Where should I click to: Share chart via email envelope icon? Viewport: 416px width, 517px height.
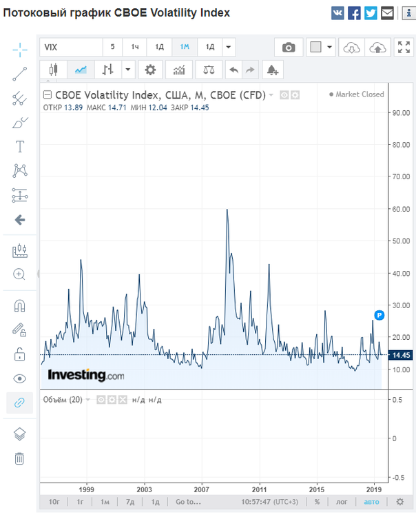[387, 13]
